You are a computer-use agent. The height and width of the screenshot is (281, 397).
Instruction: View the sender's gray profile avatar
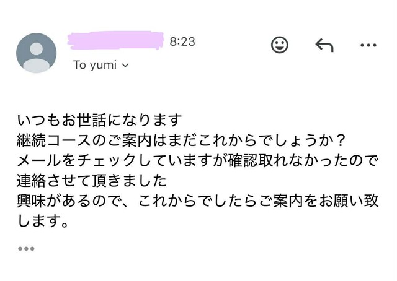(x=36, y=53)
